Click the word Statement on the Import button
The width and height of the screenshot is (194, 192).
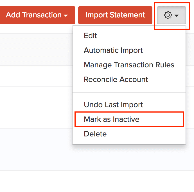[129, 15]
